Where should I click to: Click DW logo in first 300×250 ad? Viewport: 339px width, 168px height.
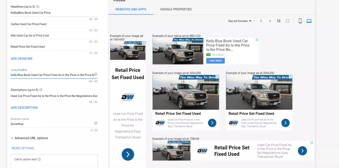tap(160, 123)
